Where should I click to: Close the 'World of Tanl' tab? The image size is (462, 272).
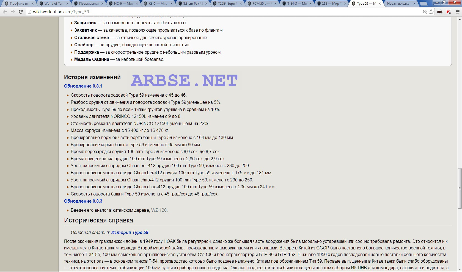pos(67,4)
